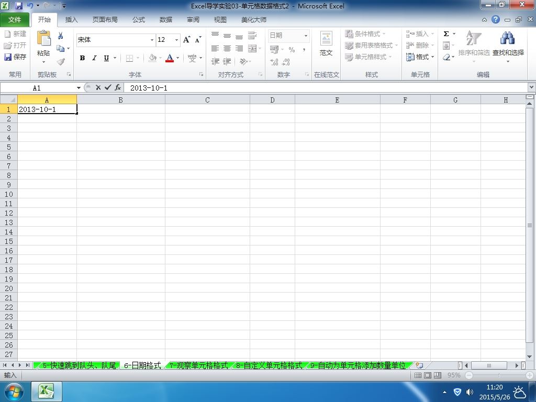Cancel the formula bar entry

[98, 87]
